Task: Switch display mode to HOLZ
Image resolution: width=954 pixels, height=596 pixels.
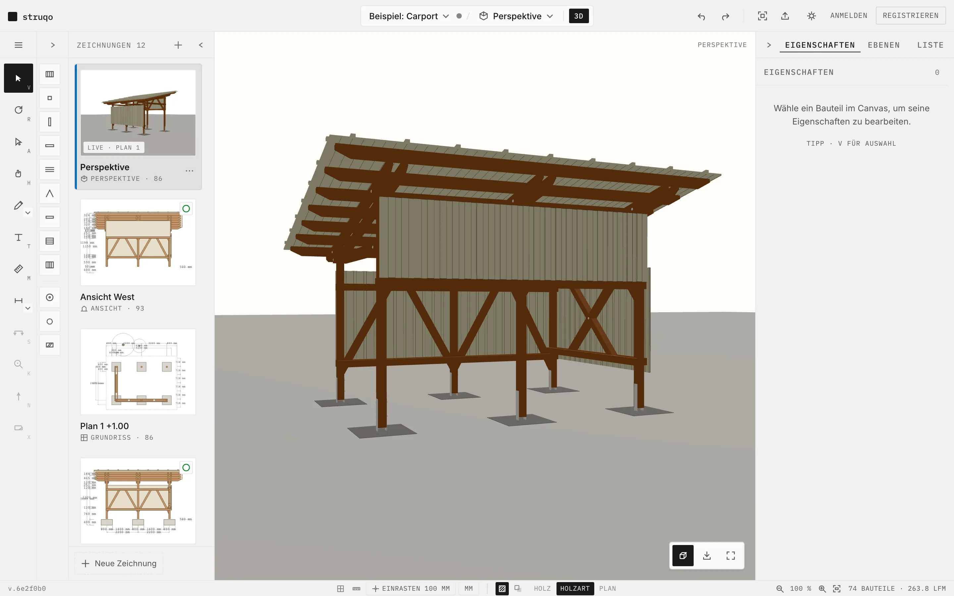Action: coord(542,588)
